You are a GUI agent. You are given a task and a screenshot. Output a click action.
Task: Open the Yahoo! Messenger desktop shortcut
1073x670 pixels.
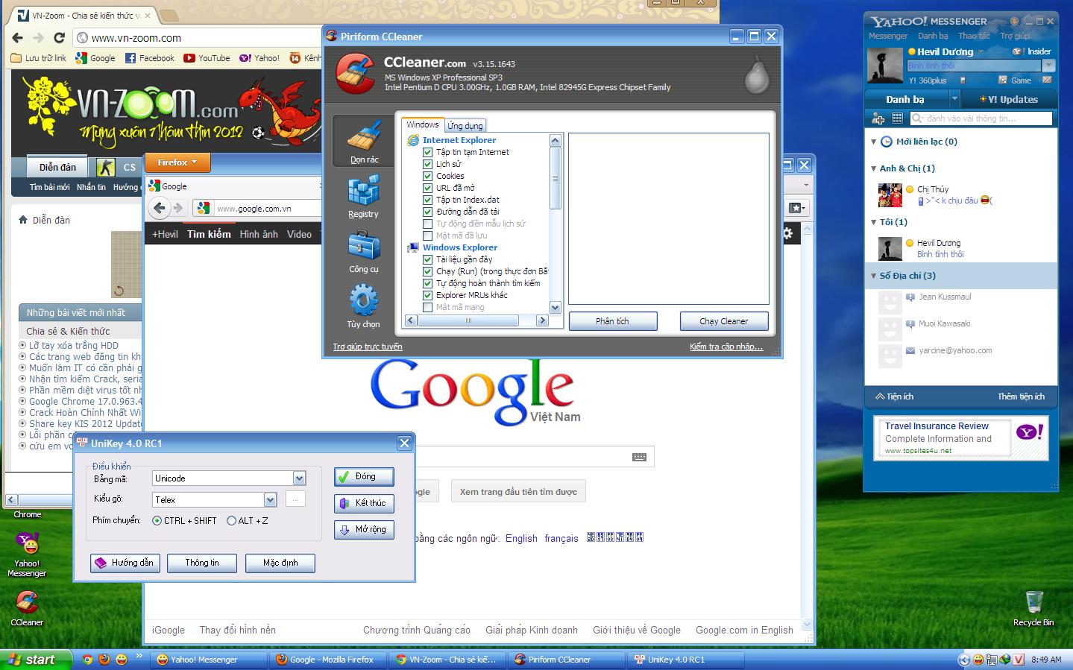click(x=28, y=554)
